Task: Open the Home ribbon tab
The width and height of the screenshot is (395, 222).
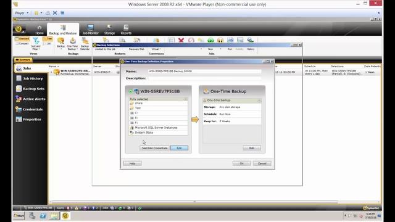Action: tap(39, 30)
